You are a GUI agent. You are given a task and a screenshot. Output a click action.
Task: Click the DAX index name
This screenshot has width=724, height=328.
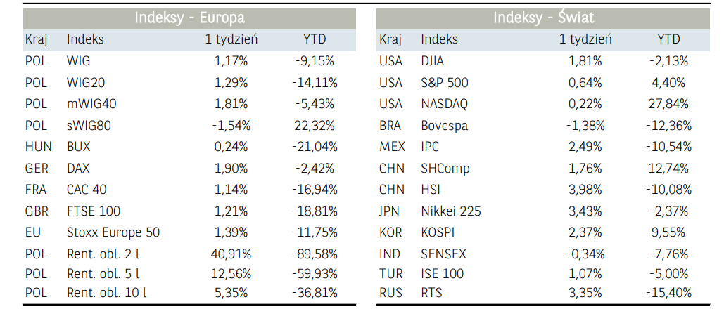pos(78,169)
